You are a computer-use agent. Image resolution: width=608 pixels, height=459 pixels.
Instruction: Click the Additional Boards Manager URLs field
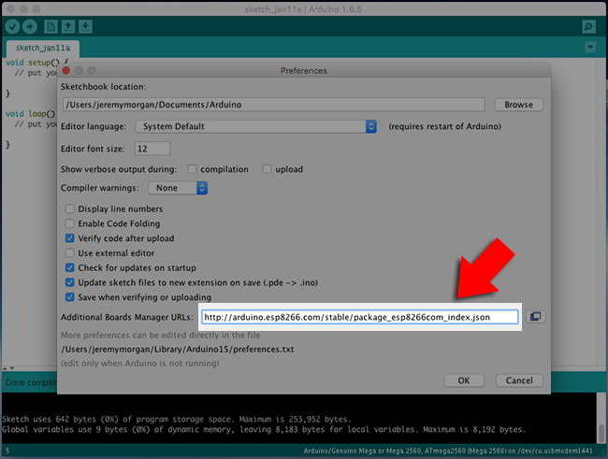(360, 317)
